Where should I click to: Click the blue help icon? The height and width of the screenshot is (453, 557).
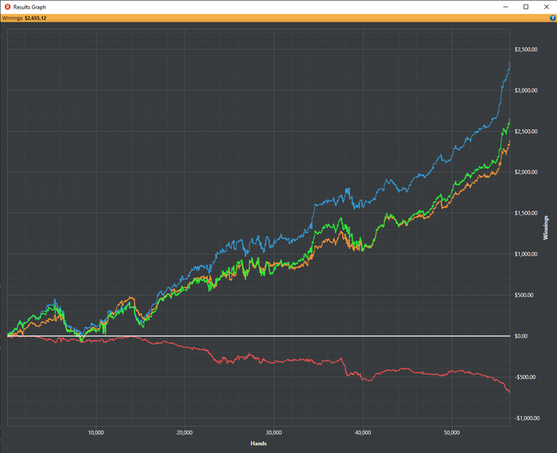tap(552, 18)
